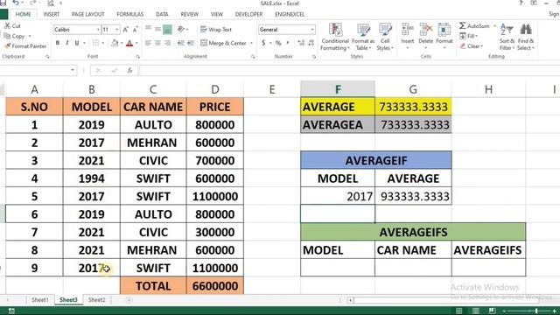Click Merge & Center

coord(224,43)
